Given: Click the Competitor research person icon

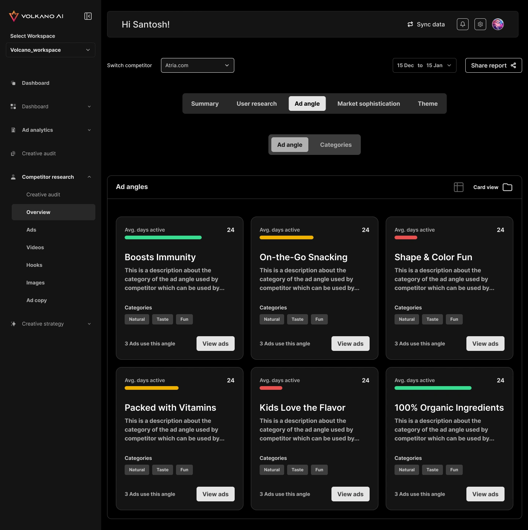Looking at the screenshot, I should click(13, 177).
